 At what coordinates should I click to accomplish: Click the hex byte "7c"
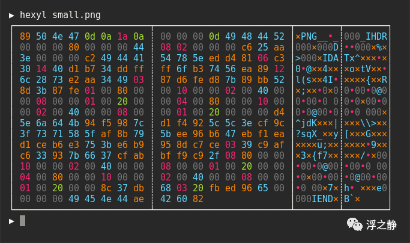pyautogui.click(x=139, y=123)
